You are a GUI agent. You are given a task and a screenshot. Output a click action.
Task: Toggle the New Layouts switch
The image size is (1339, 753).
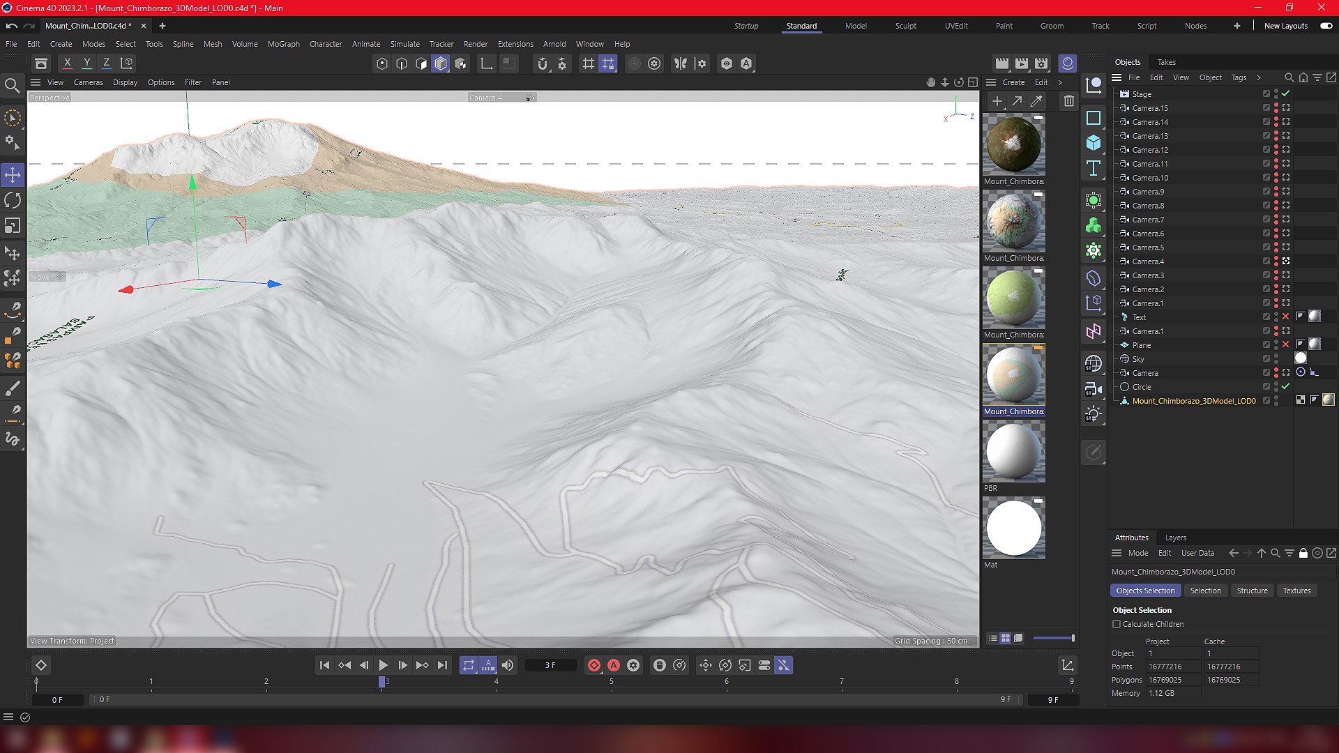1326,26
